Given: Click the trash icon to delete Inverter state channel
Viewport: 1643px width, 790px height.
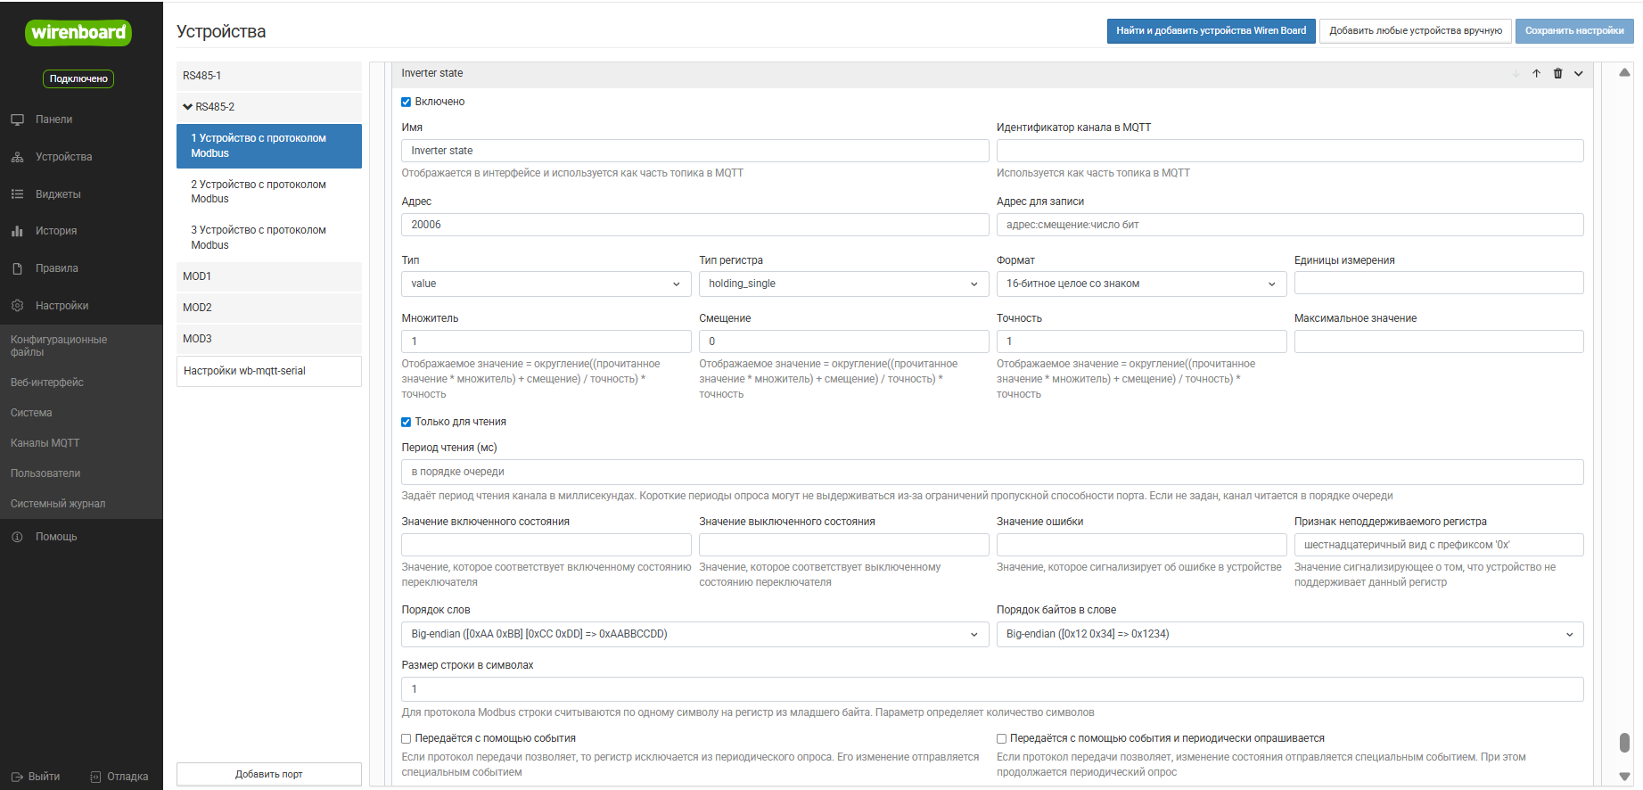Looking at the screenshot, I should [1557, 74].
